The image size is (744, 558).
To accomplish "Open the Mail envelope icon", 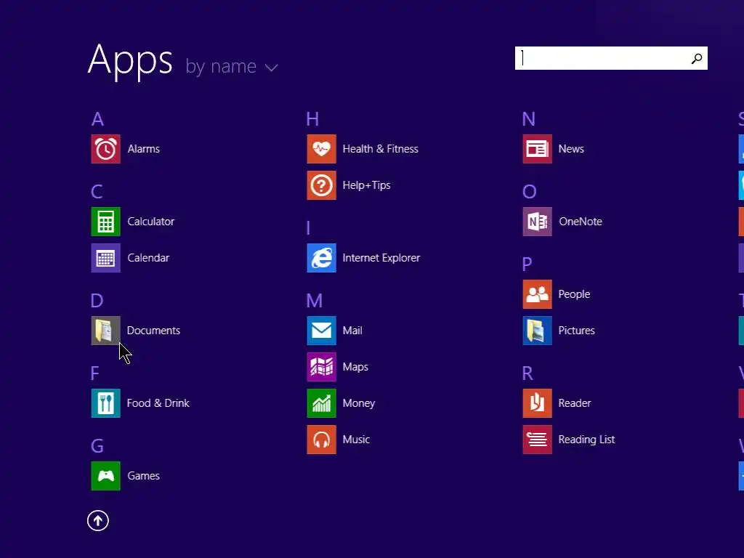I will (x=321, y=331).
